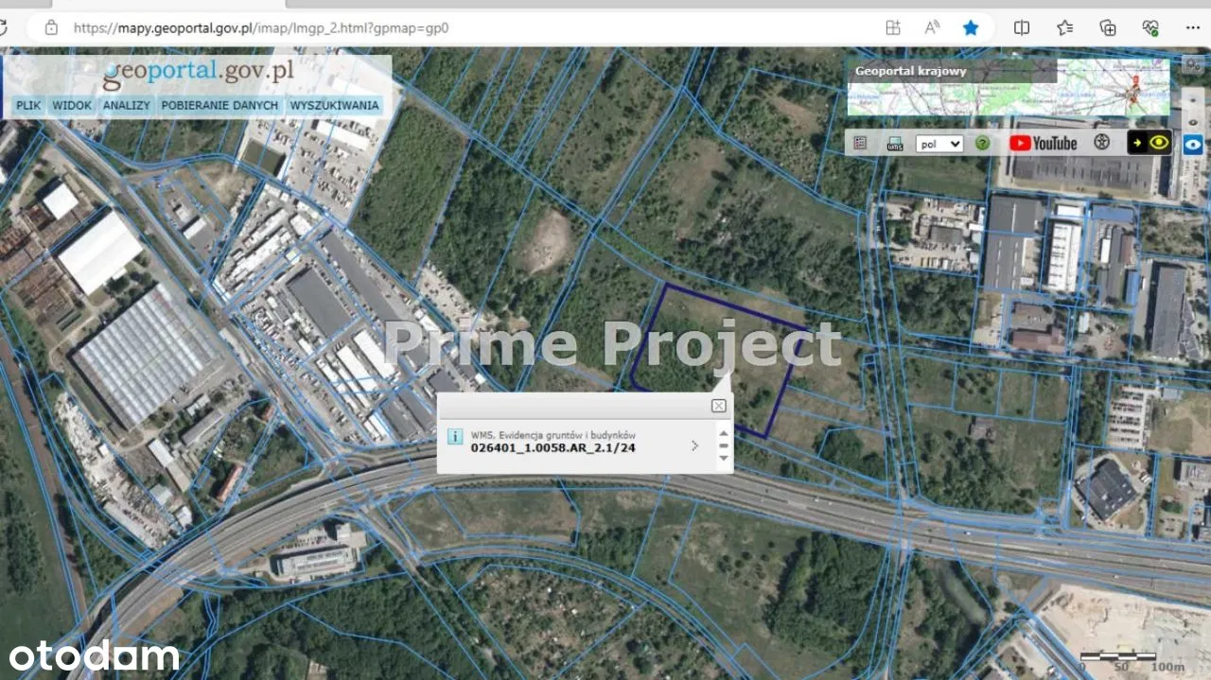
Task: Open the legend list icon in map toolbar
Action: point(860,144)
